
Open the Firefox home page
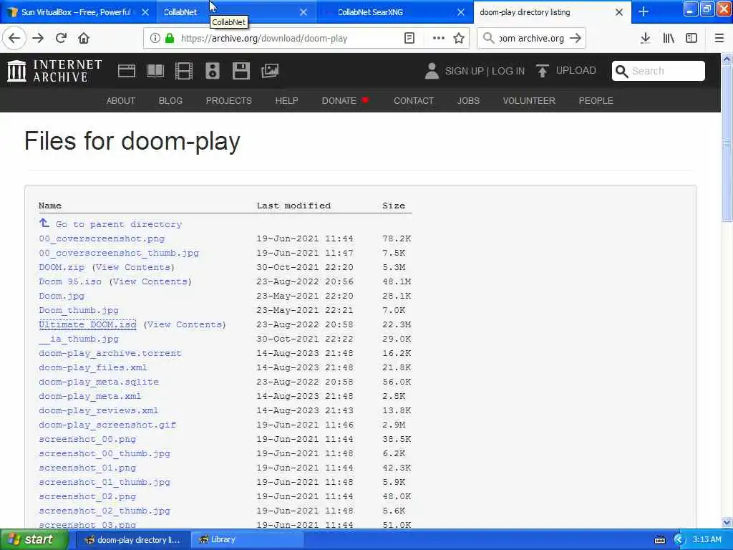click(x=84, y=39)
